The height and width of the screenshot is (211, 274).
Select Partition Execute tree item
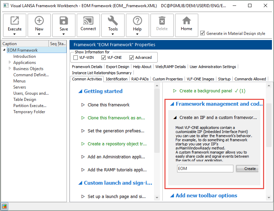point(30,106)
